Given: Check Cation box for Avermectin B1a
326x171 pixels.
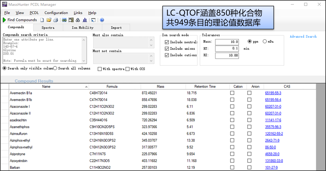Looking at the screenshot, I should pyautogui.click(x=232, y=93).
